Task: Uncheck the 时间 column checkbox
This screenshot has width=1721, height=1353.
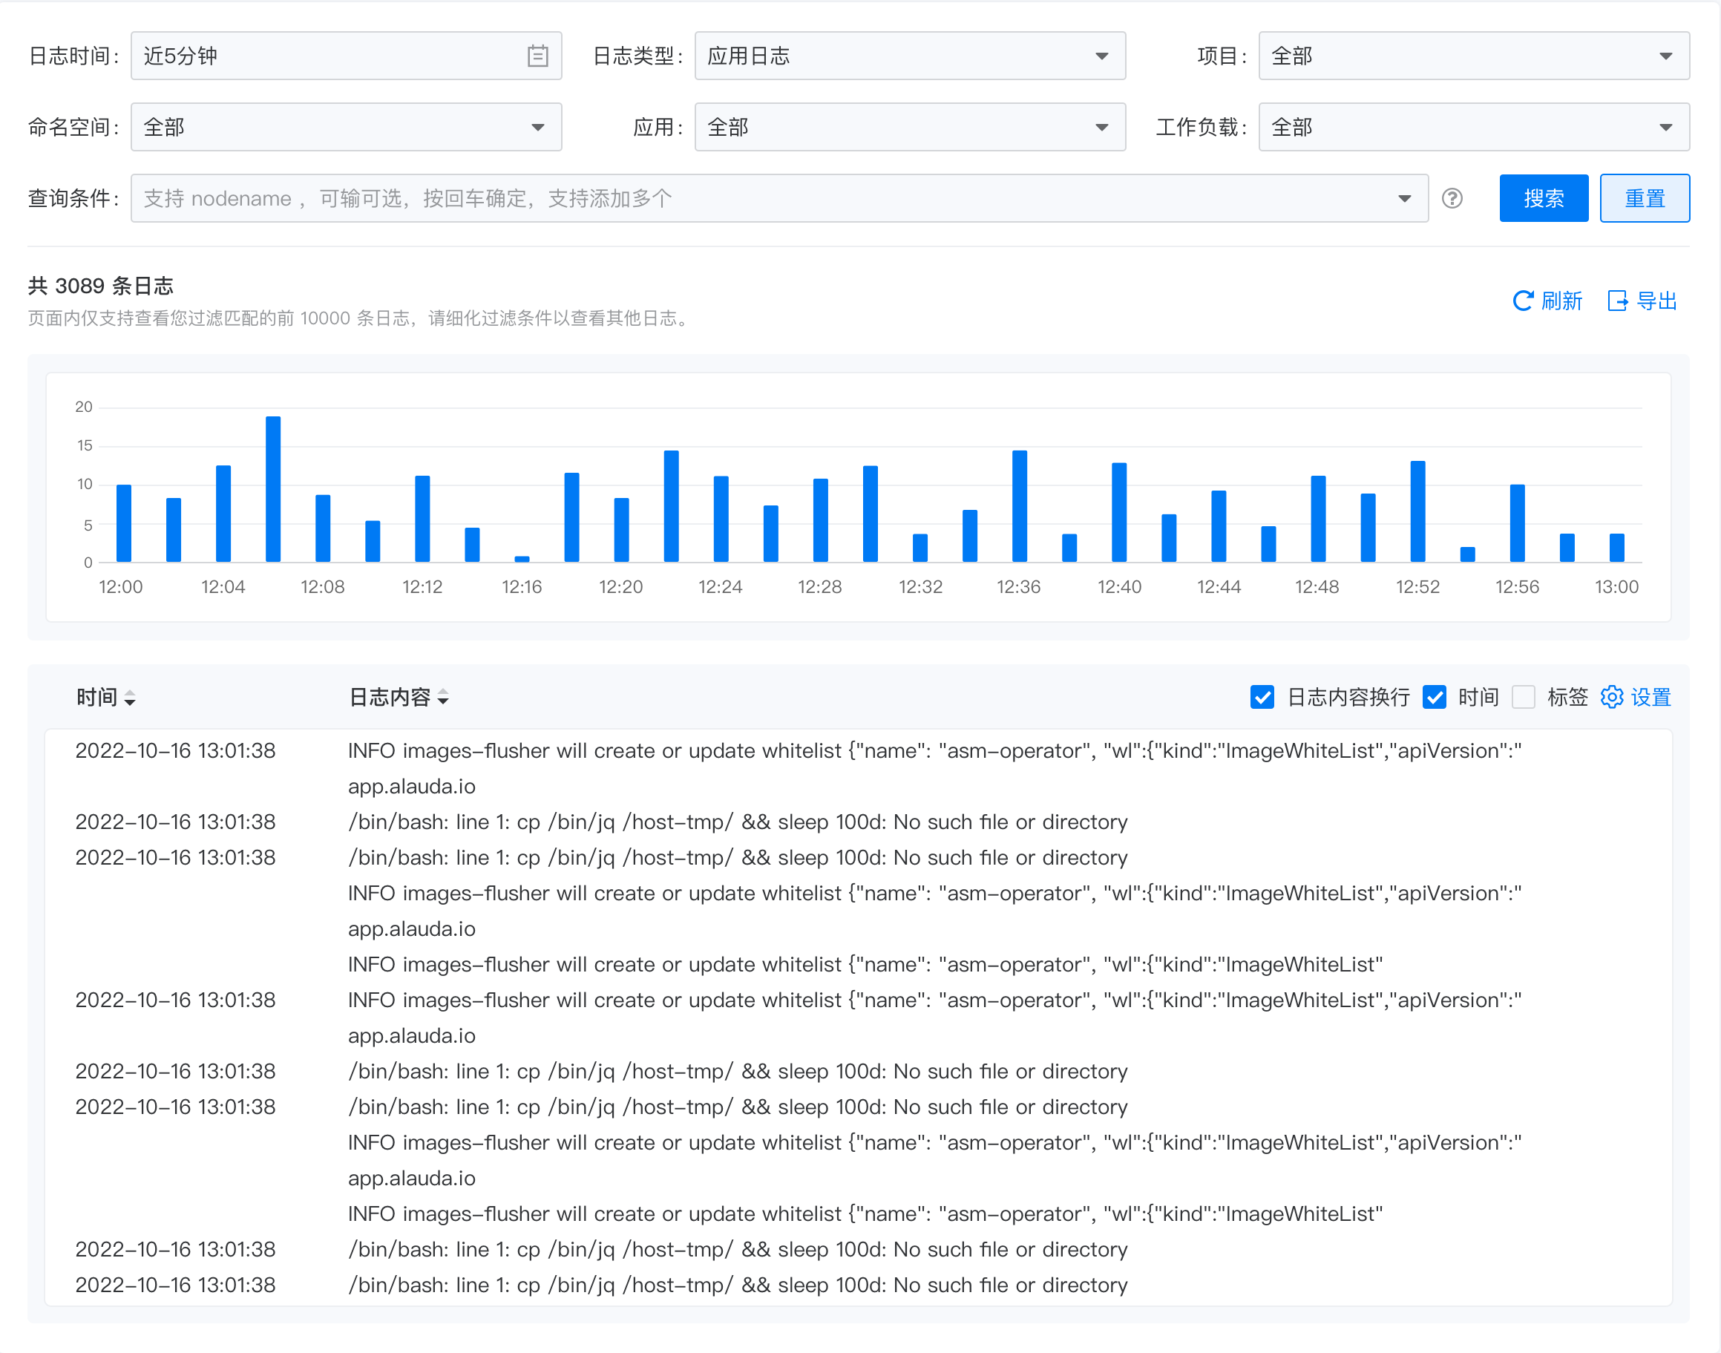Action: click(x=1435, y=697)
